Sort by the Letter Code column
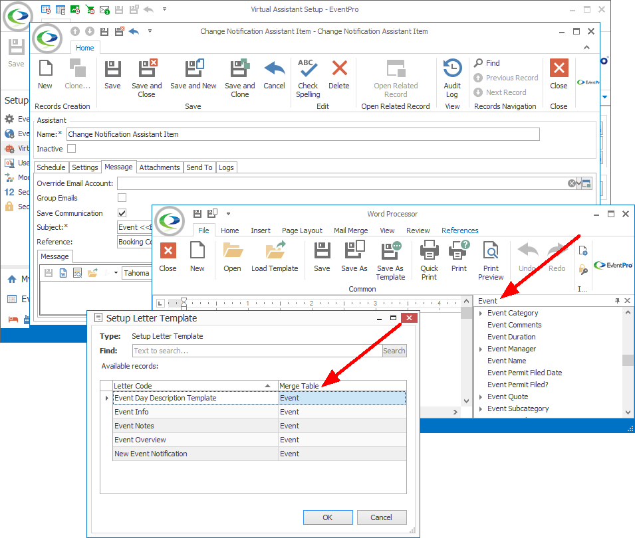 pos(195,386)
